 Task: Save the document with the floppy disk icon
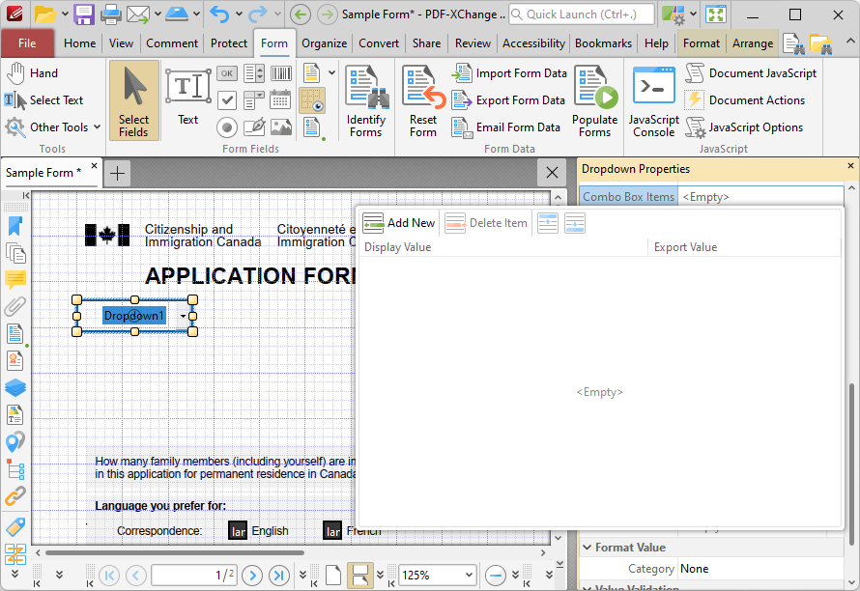click(x=84, y=14)
